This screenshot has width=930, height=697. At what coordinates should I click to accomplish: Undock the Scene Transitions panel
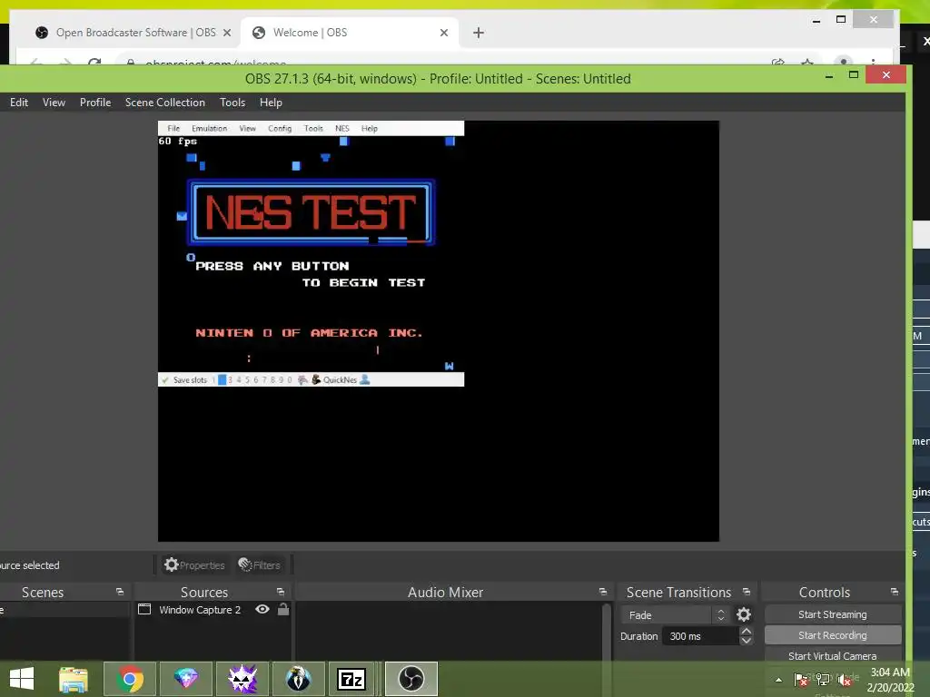747,592
